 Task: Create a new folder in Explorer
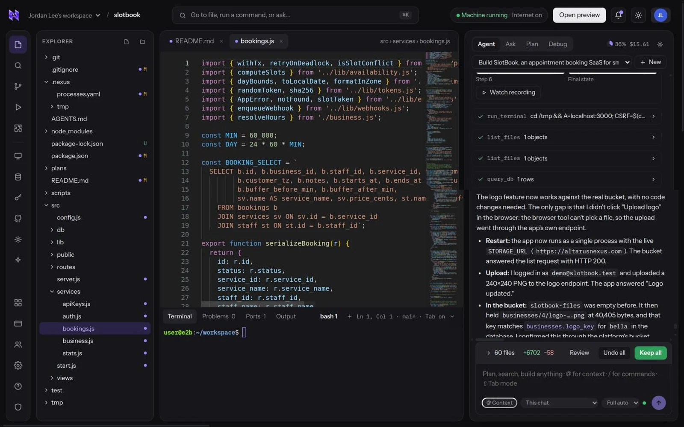pyautogui.click(x=142, y=41)
